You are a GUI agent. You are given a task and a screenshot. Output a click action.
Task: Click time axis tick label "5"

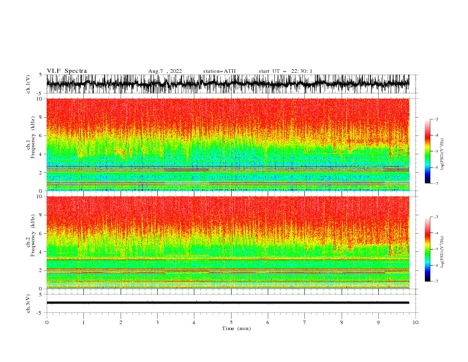231,322
